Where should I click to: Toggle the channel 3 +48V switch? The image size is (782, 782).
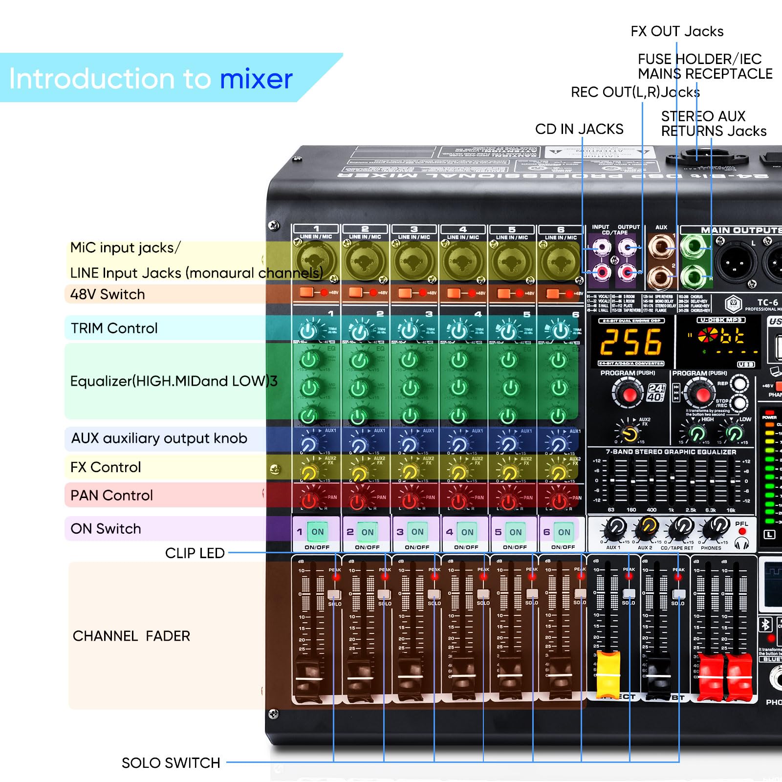tap(405, 293)
